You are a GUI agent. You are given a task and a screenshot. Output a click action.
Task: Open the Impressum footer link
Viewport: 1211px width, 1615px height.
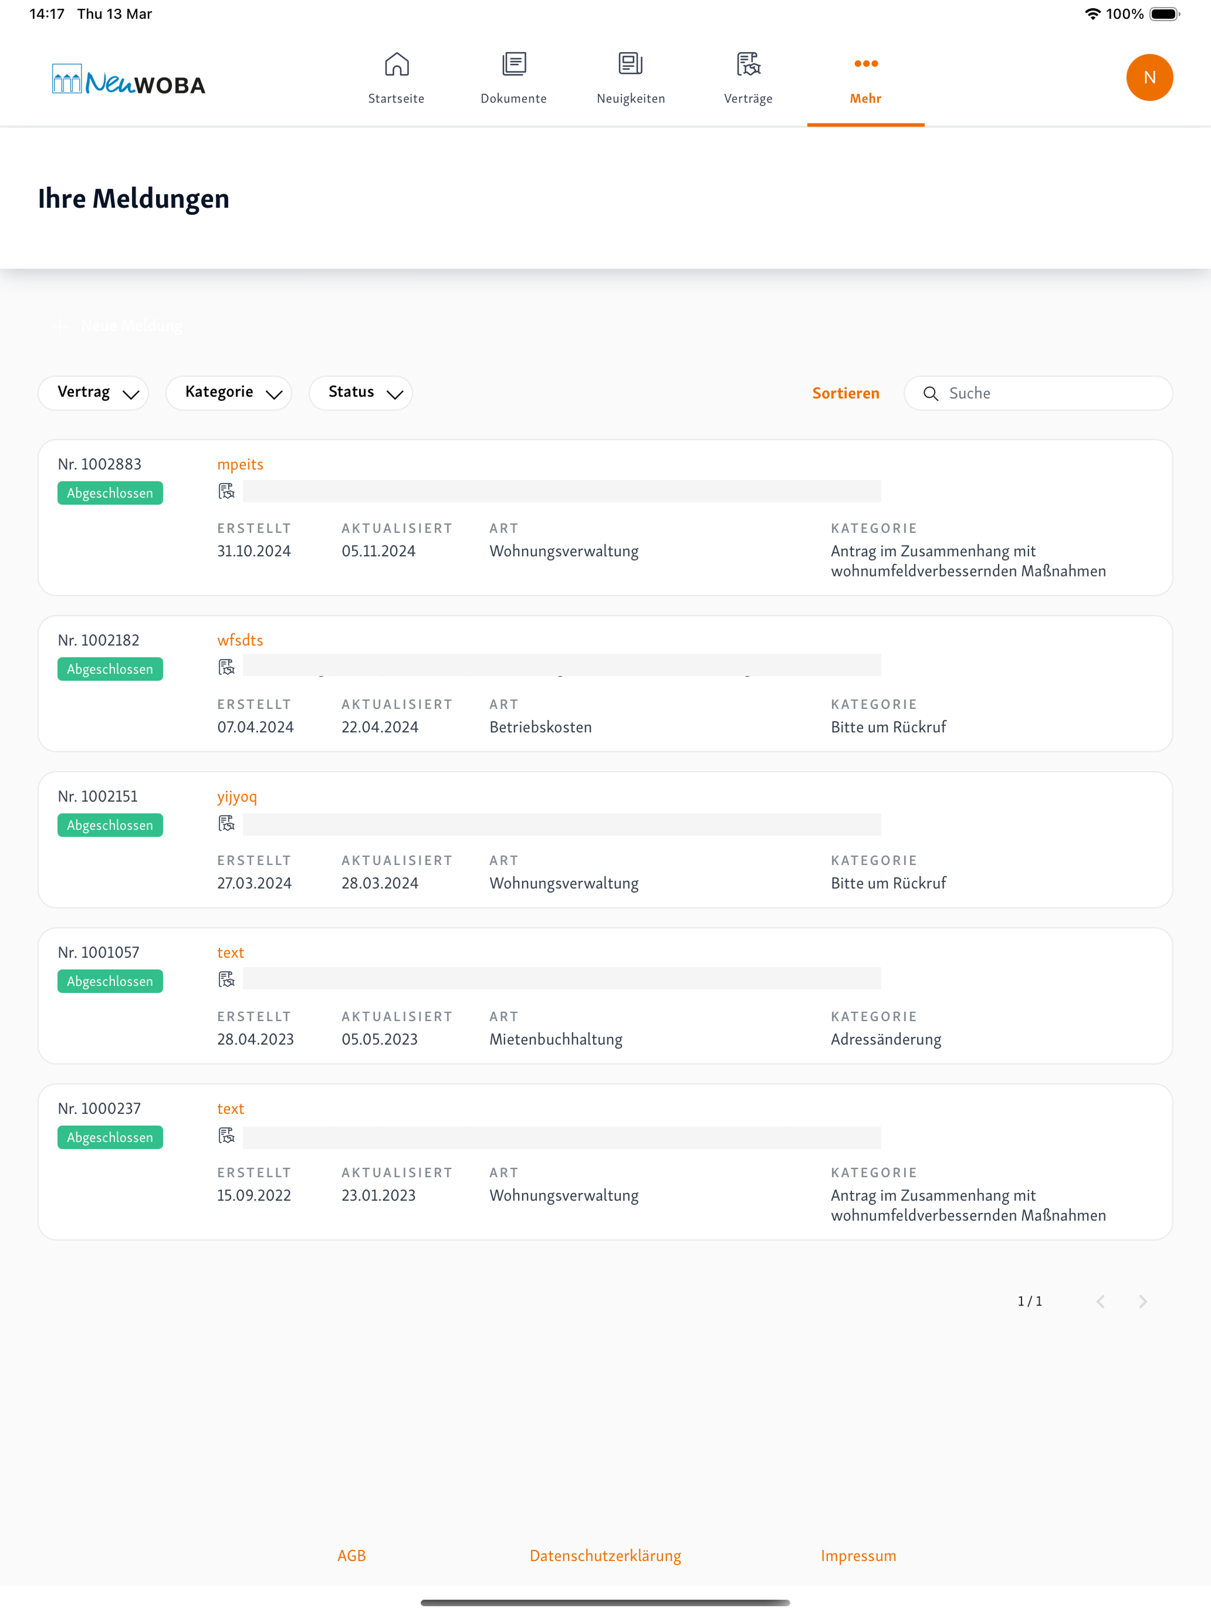tap(858, 1556)
